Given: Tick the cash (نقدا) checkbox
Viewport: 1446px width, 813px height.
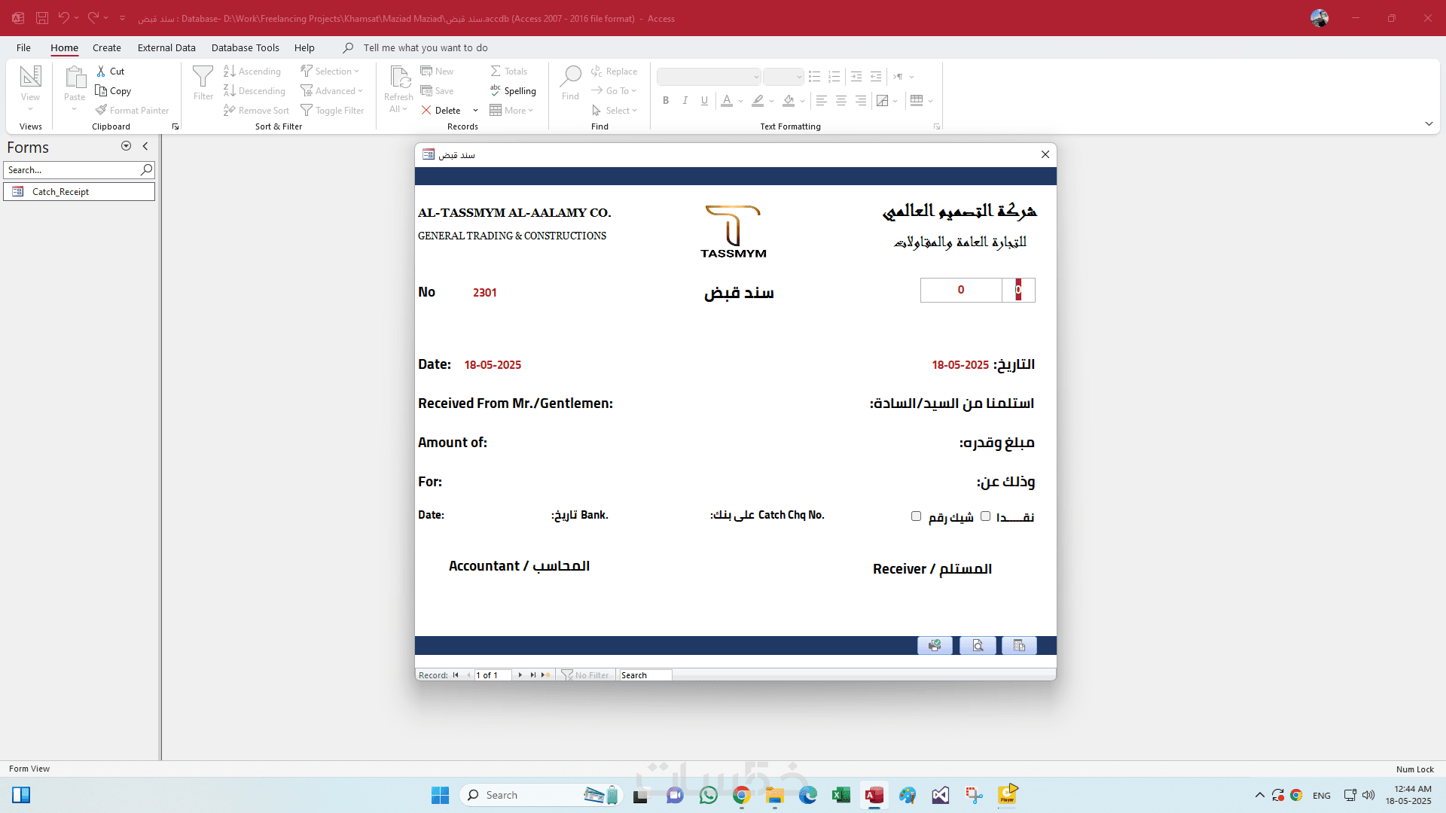Looking at the screenshot, I should pos(985,516).
